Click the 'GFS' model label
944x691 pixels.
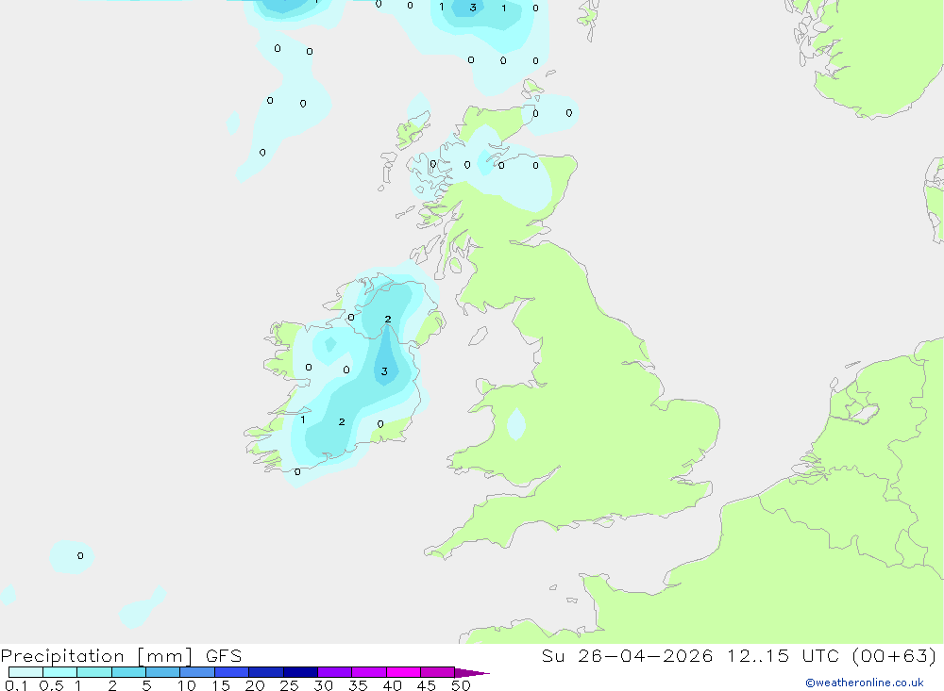[x=224, y=655]
